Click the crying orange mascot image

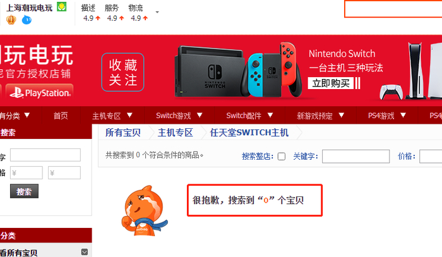click(144, 210)
